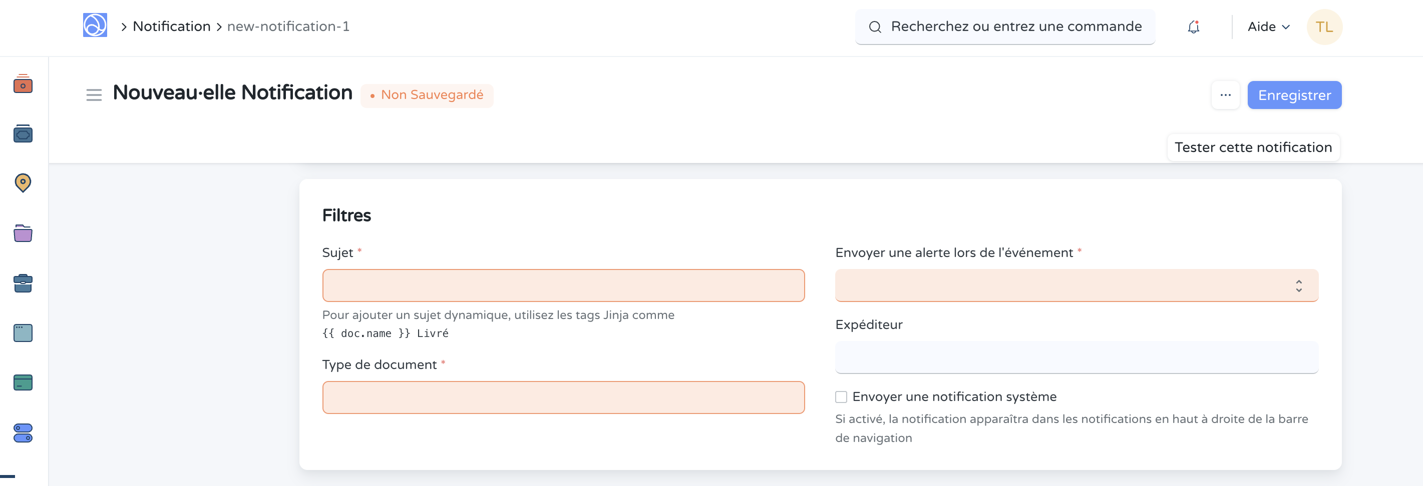
Task: Toggle the sidebar hamburger menu
Action: pyautogui.click(x=94, y=95)
